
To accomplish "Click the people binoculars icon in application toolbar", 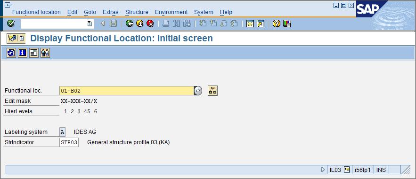I will click(45, 53).
